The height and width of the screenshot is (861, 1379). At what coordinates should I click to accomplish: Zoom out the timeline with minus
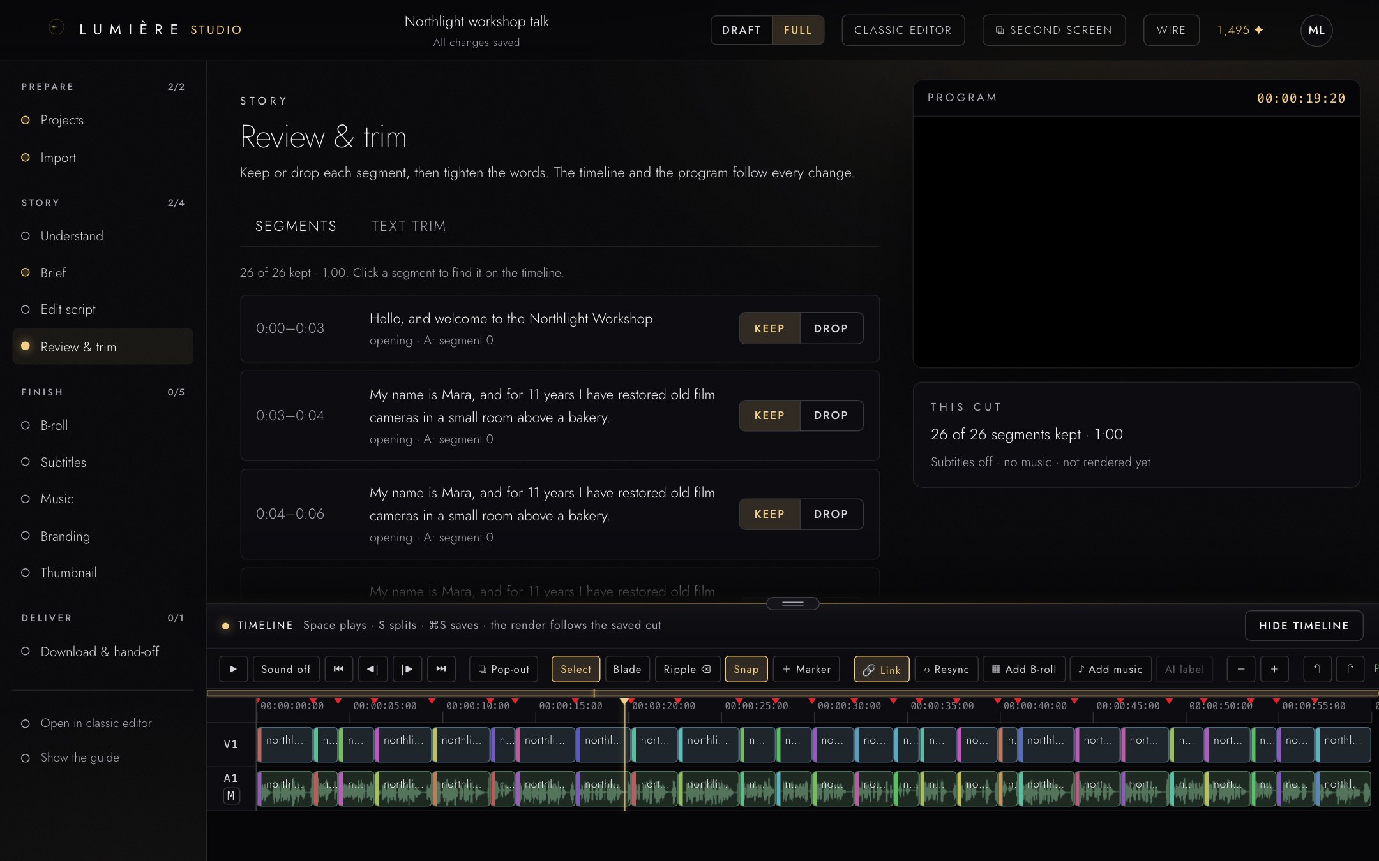coord(1241,669)
